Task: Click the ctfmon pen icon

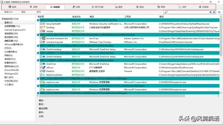Action: coord(44,67)
